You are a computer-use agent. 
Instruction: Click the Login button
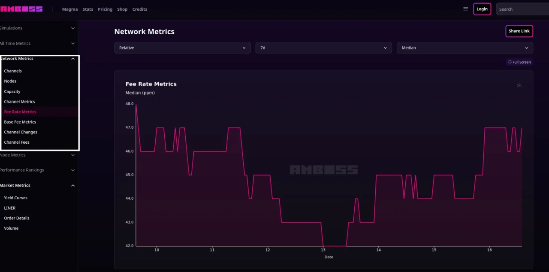pos(482,9)
